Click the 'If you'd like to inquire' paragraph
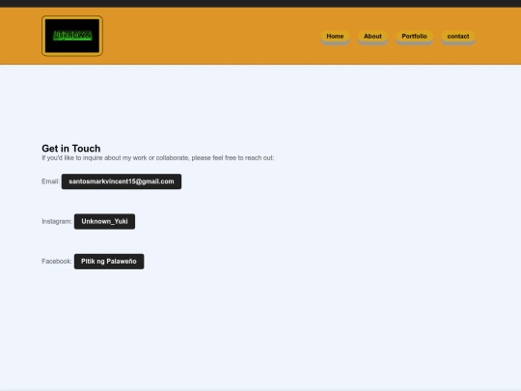This screenshot has height=391, width=521. tap(158, 158)
